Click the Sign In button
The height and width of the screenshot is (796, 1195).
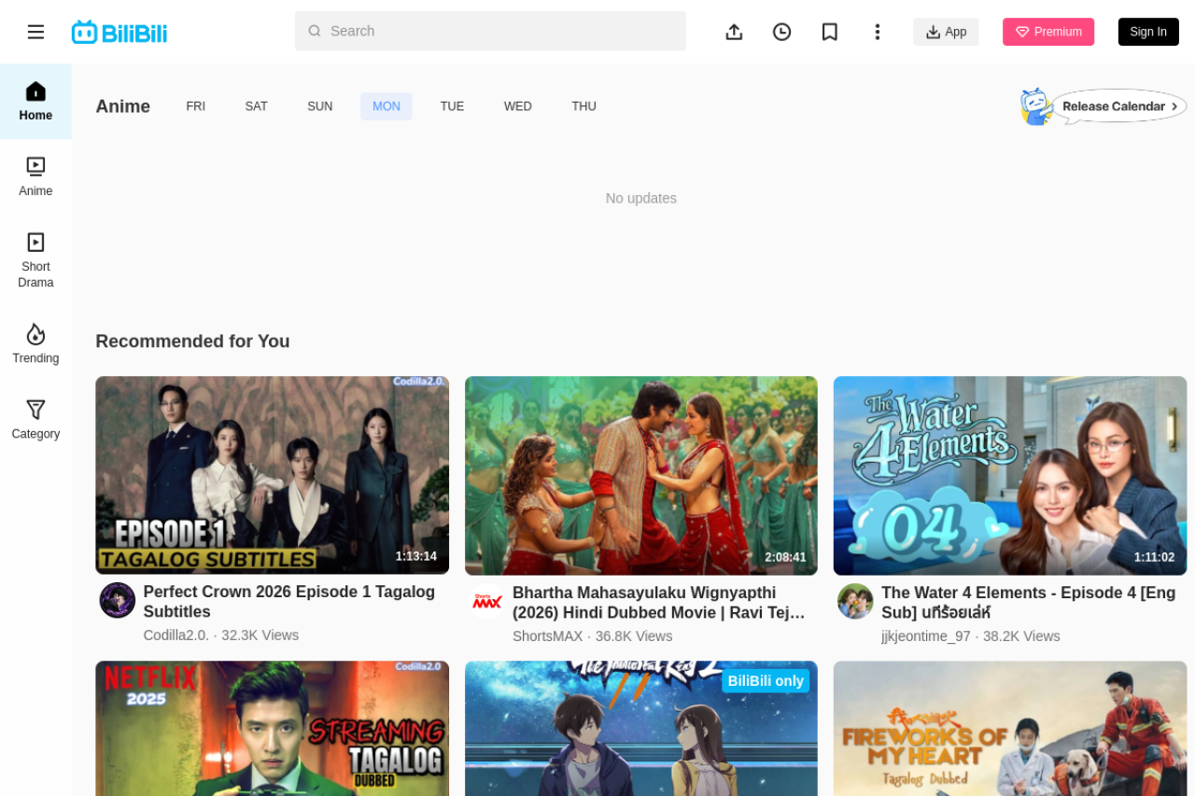[x=1147, y=32]
